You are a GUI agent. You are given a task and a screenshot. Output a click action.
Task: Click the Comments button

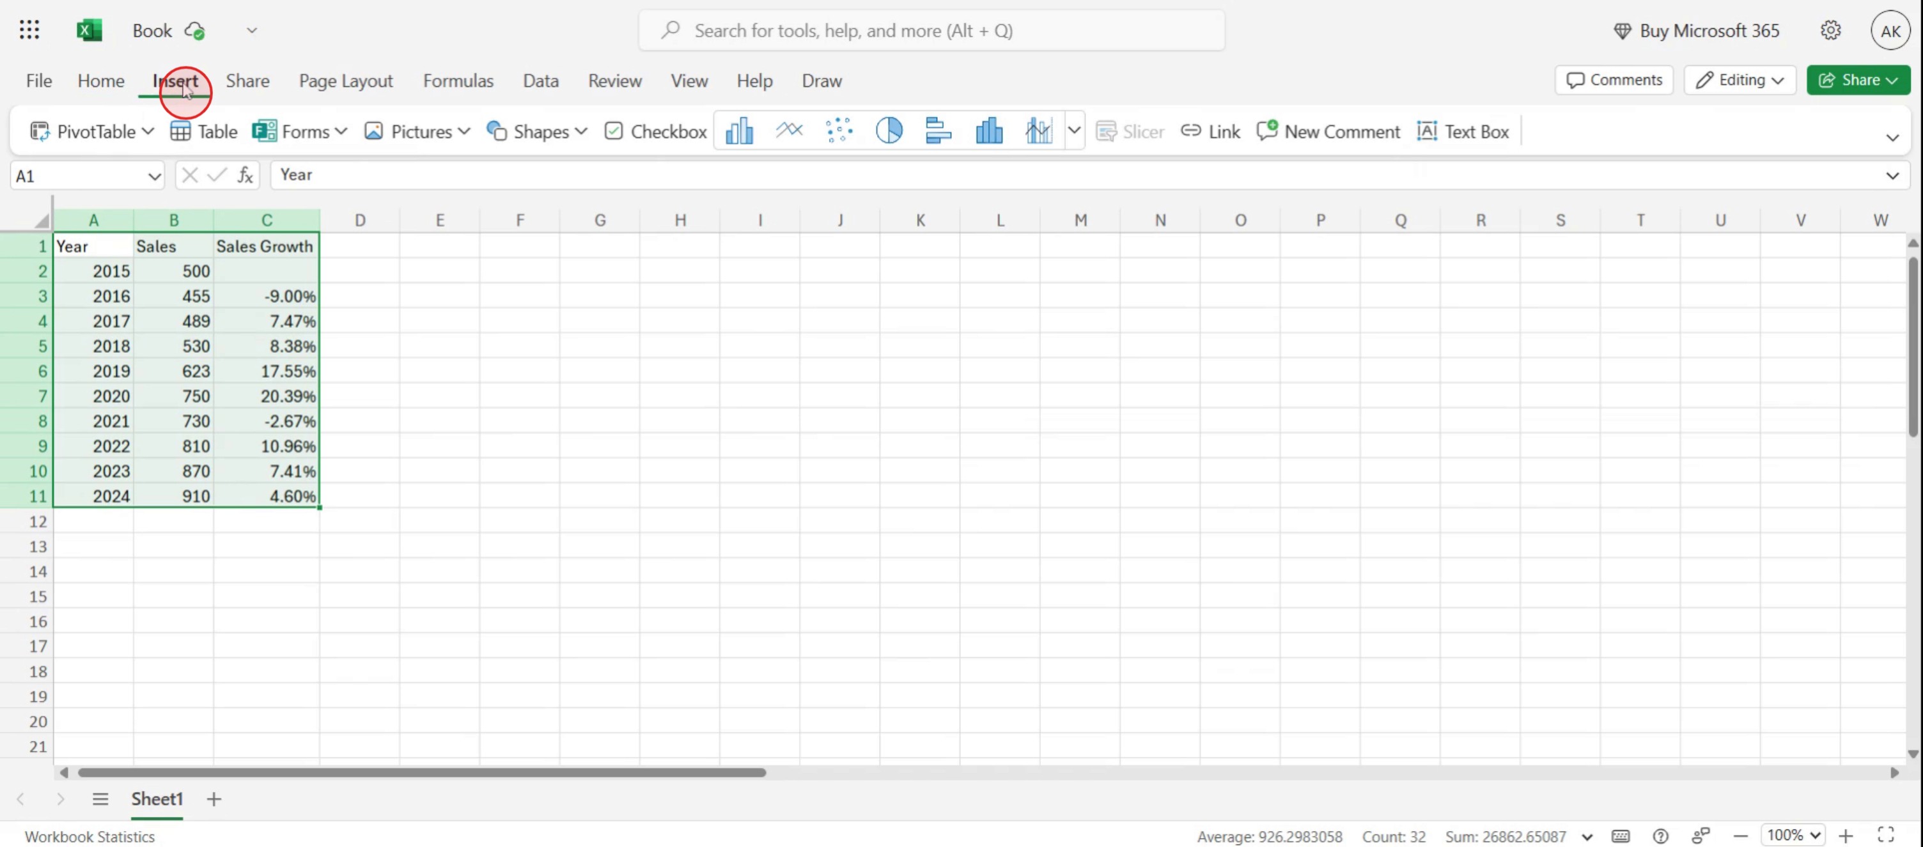coord(1614,80)
